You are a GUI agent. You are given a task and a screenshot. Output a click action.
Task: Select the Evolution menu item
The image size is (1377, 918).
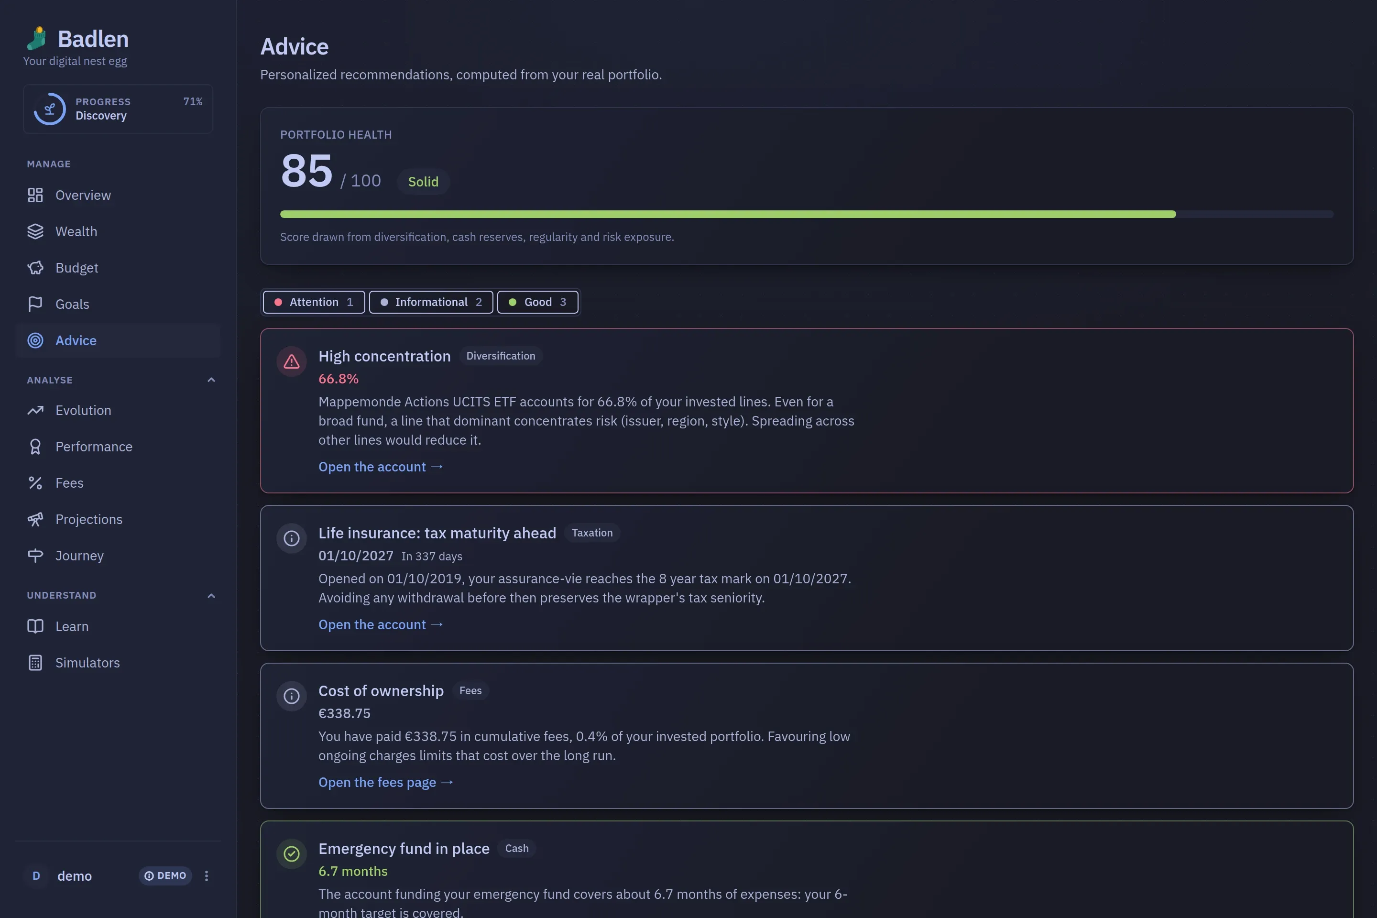click(118, 410)
